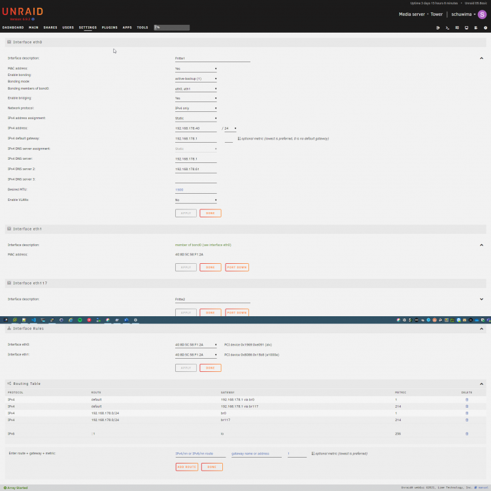Click the route gateway name or address field
Image resolution: width=491 pixels, height=491 pixels.
point(256,454)
